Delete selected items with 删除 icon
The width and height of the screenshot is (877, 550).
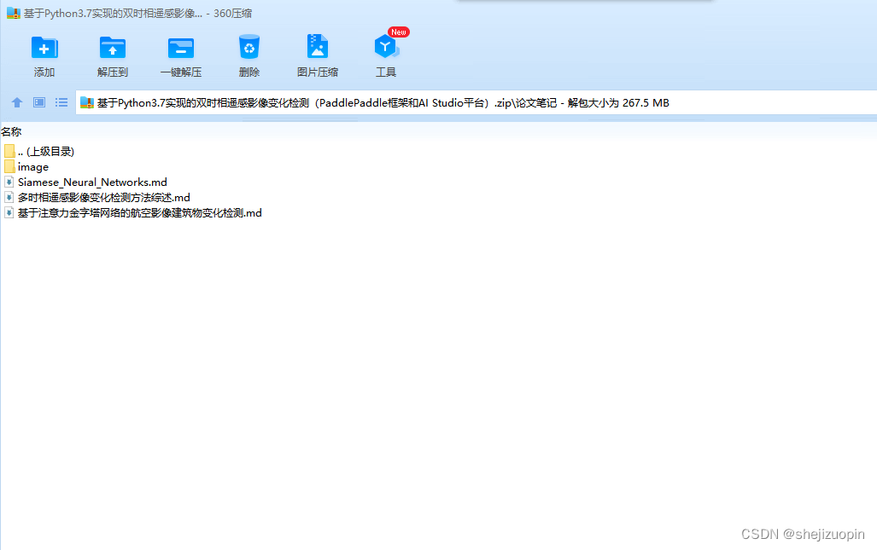(248, 53)
